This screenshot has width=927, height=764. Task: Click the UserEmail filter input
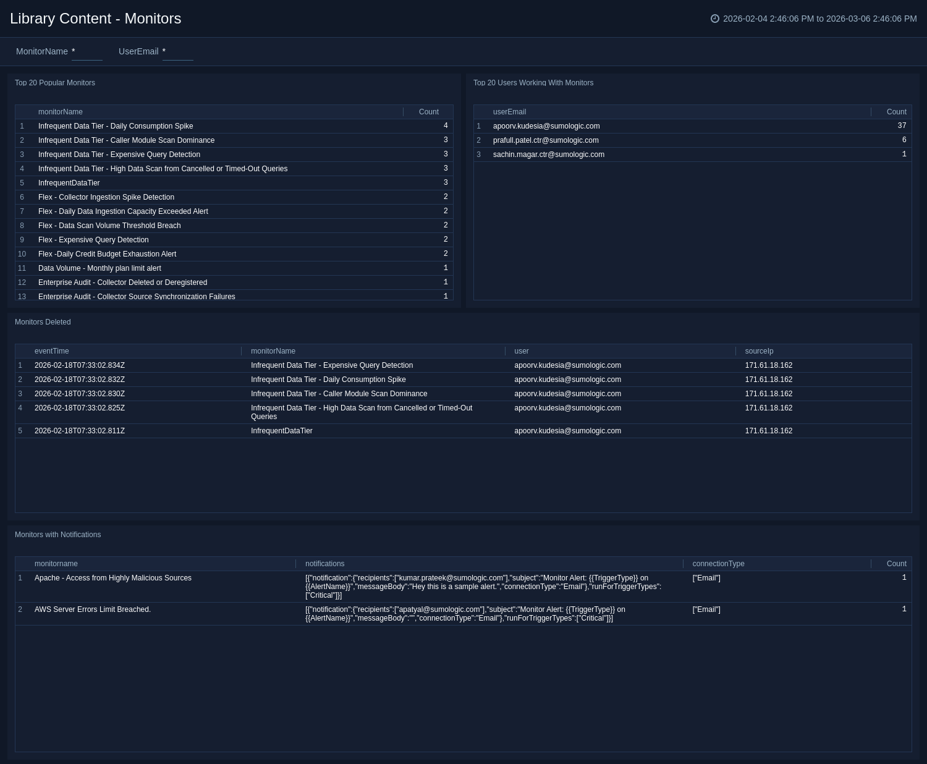pos(177,52)
